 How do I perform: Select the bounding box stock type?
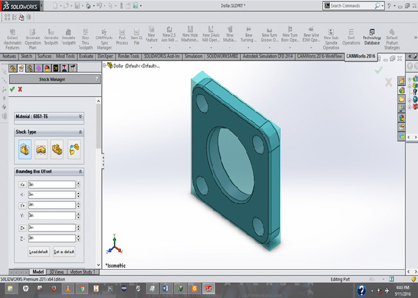(24, 149)
